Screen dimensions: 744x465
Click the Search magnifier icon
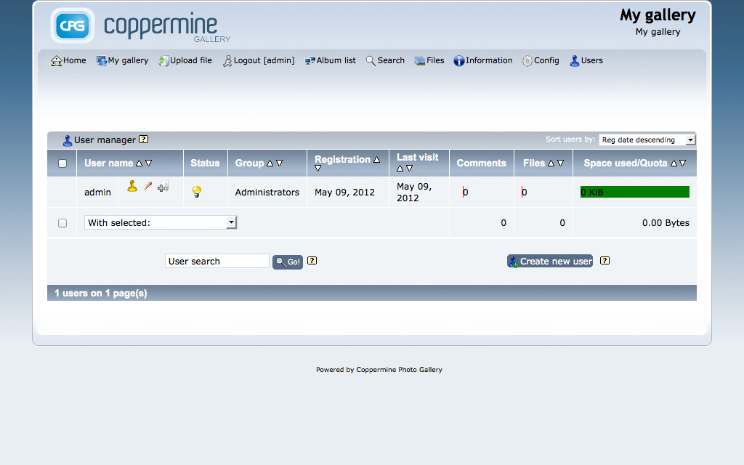pyautogui.click(x=371, y=60)
